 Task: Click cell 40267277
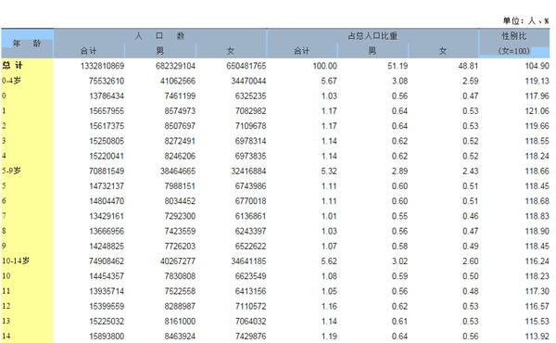[178, 261]
